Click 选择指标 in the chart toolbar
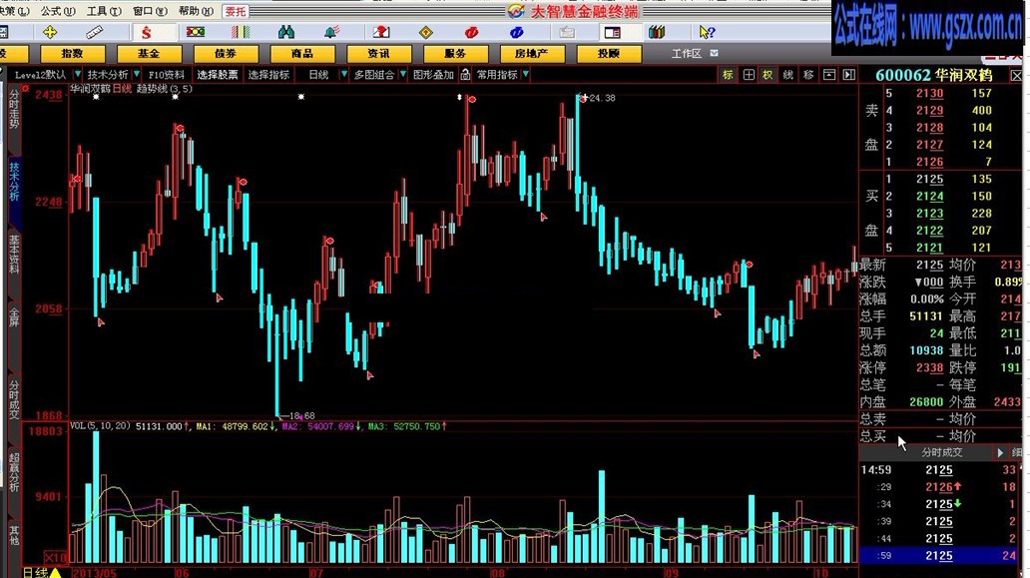 click(268, 74)
